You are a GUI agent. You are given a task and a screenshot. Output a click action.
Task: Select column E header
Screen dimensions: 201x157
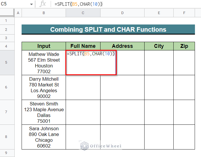point(159,13)
